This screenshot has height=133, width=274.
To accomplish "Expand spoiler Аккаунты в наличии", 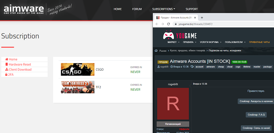I will coord(256,101).
